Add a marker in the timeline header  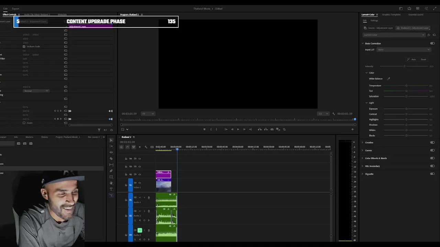(x=140, y=147)
